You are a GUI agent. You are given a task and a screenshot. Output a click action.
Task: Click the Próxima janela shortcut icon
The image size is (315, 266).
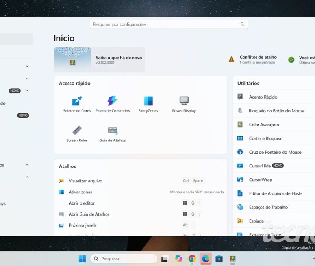(x=61, y=225)
